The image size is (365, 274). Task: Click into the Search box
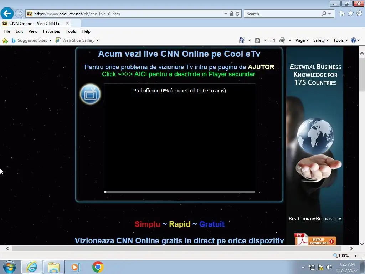tap(283, 14)
